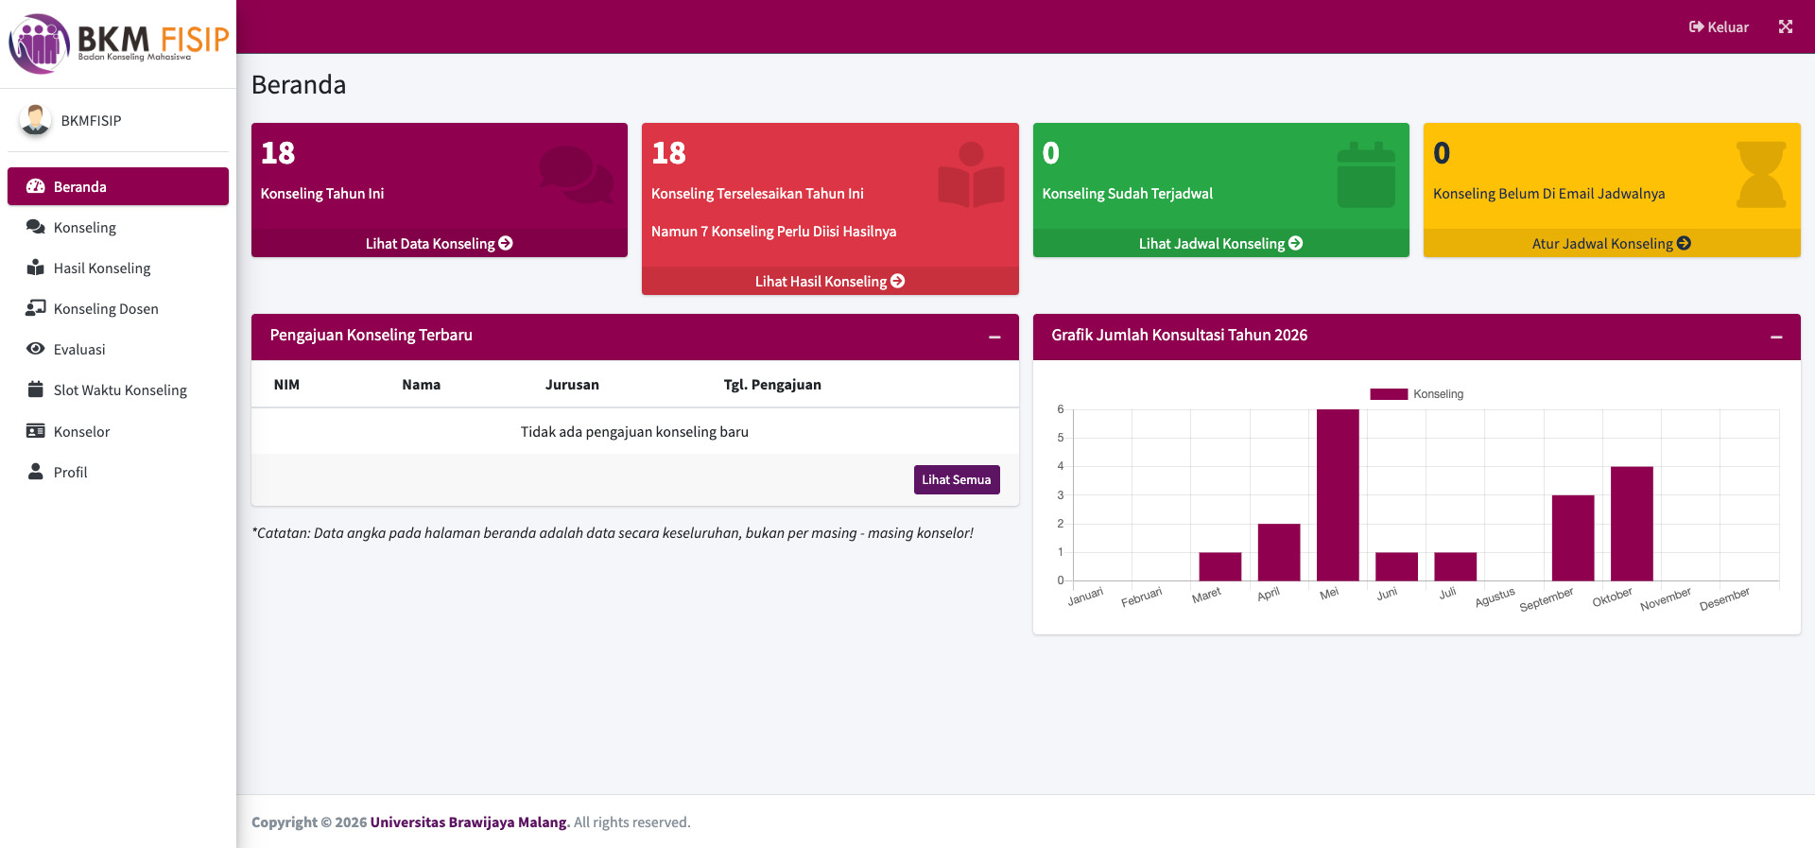Click arrow icon beside Atur Jadwal Konseling
Screen dimensions: 1815x848
(1684, 243)
